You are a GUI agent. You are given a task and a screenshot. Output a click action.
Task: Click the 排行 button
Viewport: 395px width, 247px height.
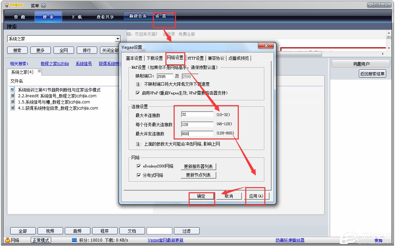(87, 50)
